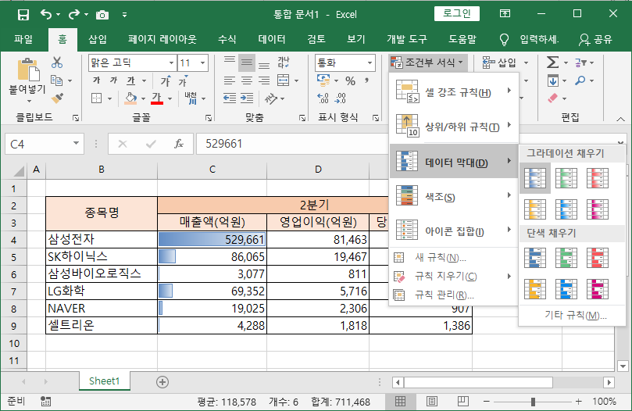Click the Undo arrow icon
Image resolution: width=632 pixels, height=411 pixels.
[x=46, y=15]
